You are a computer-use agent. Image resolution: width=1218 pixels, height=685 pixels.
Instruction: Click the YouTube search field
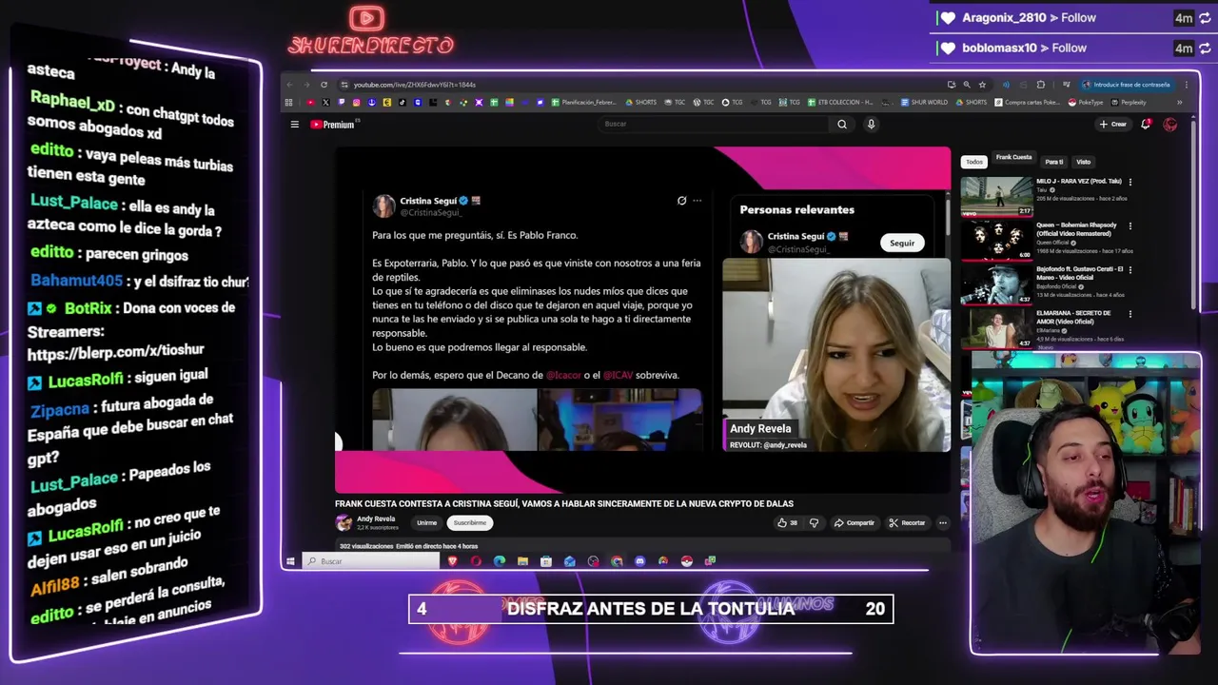[714, 124]
